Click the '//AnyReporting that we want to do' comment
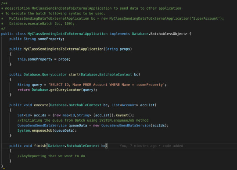Viewport: 237px width, 170px height. pos(51,156)
